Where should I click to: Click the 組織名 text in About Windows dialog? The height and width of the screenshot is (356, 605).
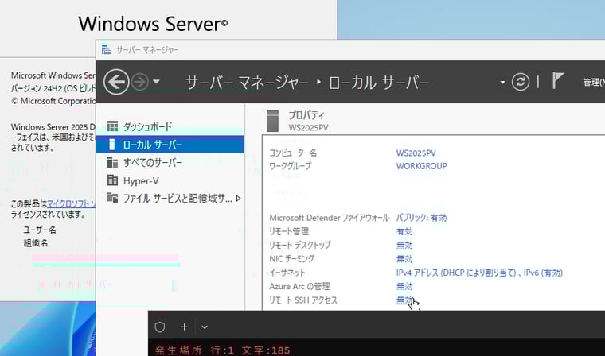[x=36, y=243]
